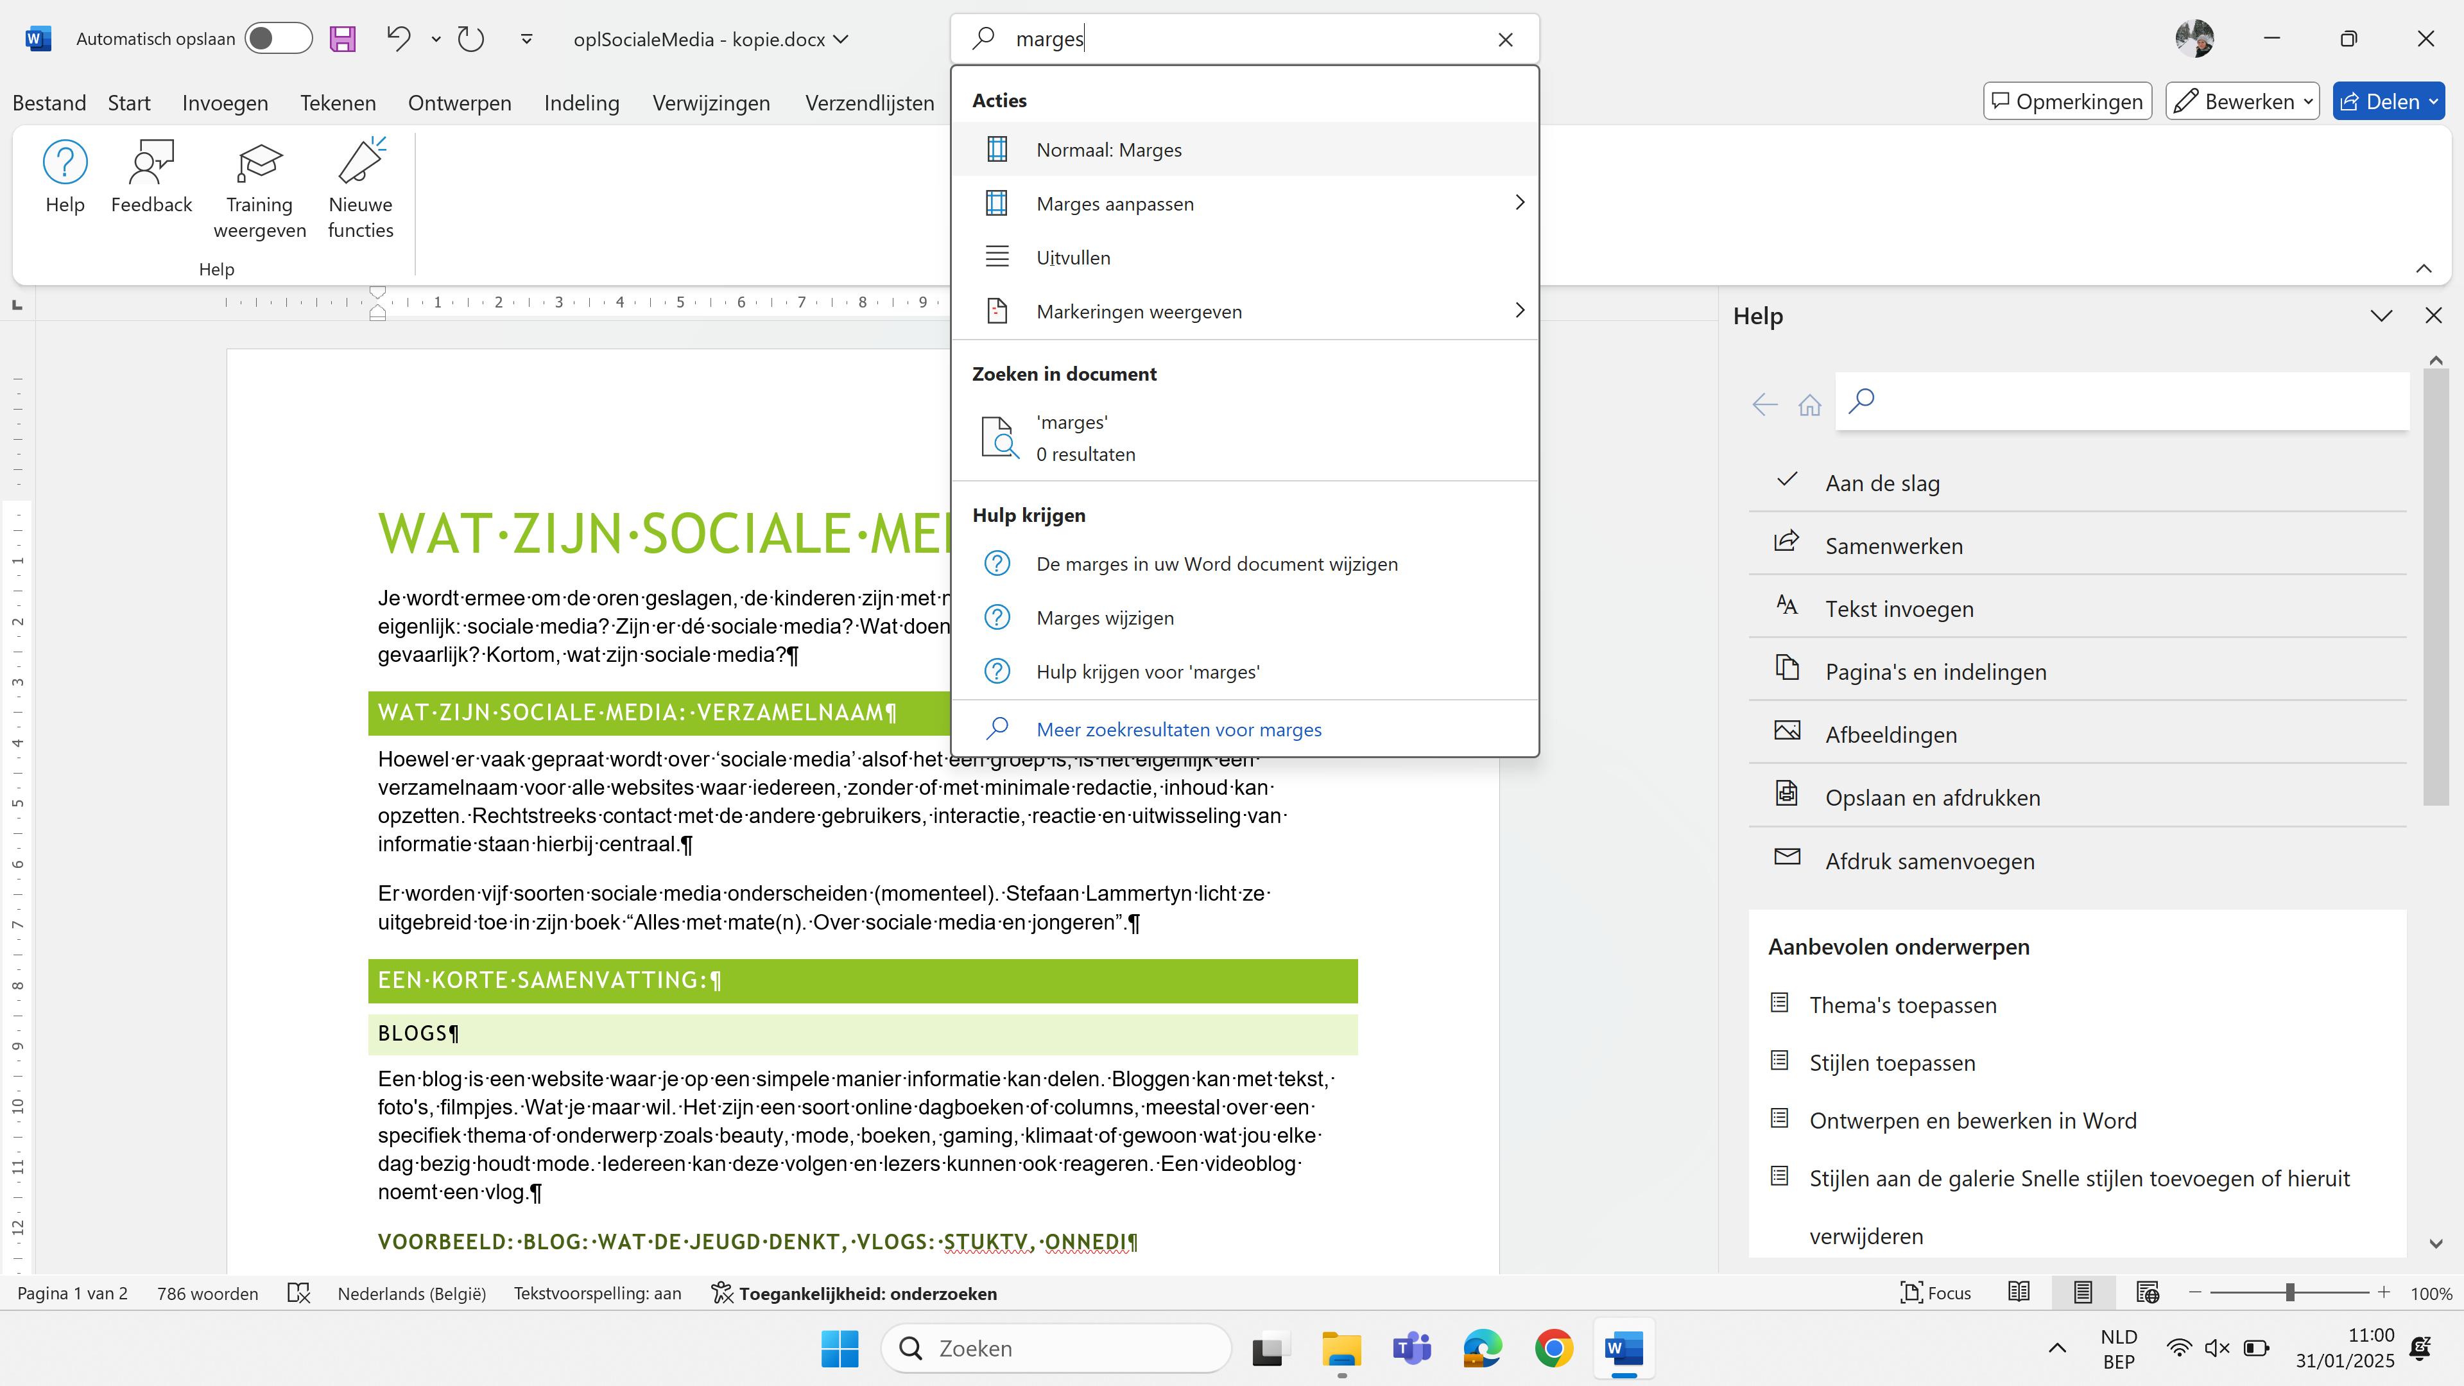2464x1386 pixels.
Task: Open the Opmerkingen button
Action: coord(2067,101)
